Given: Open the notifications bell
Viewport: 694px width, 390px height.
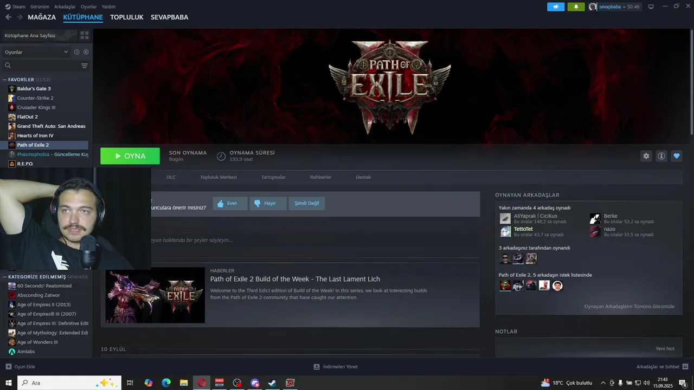Looking at the screenshot, I should pos(576,6).
